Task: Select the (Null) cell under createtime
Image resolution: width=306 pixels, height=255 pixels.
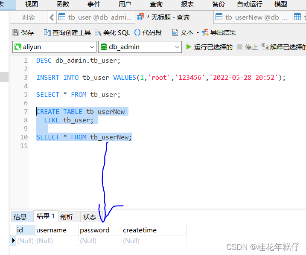Action: coord(154,241)
